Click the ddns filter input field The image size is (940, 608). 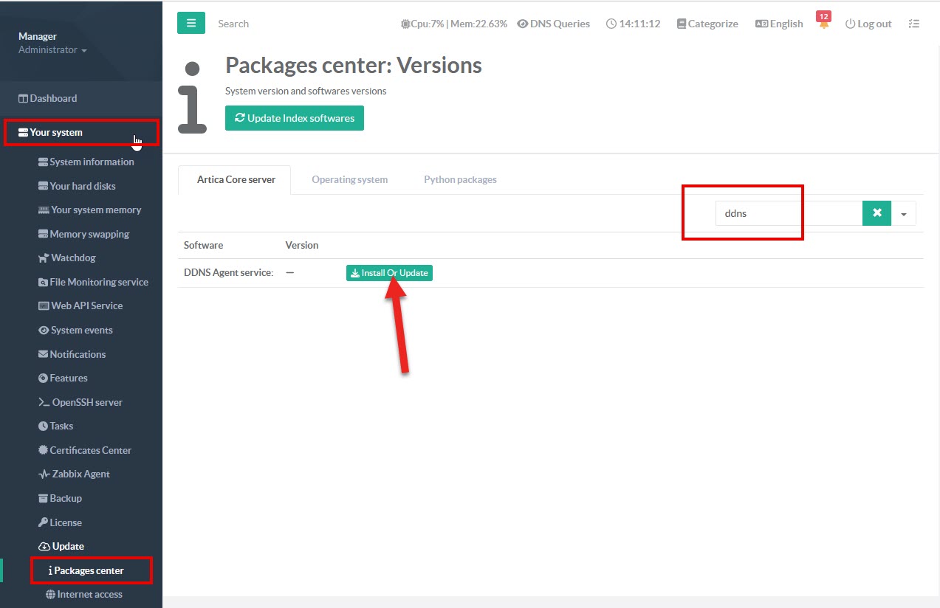tap(788, 213)
